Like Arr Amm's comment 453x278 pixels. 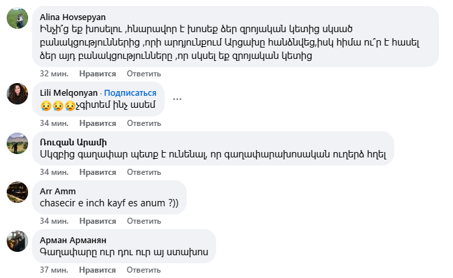point(98,221)
